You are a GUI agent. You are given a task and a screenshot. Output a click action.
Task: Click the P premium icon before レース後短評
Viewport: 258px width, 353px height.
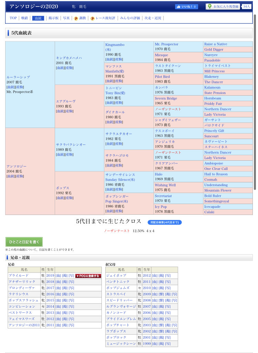pyautogui.click(x=92, y=18)
